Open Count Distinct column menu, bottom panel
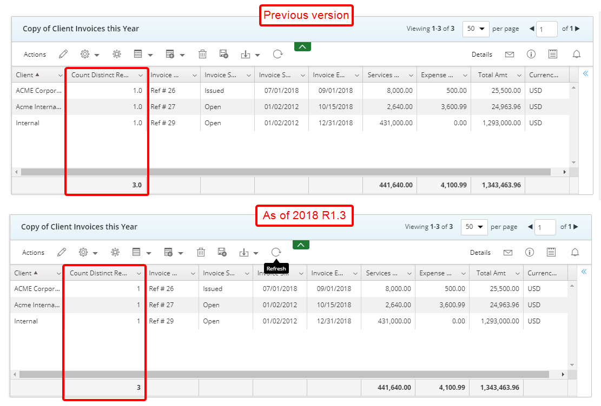 tap(138, 274)
